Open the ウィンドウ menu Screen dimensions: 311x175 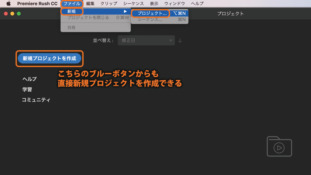(175, 4)
